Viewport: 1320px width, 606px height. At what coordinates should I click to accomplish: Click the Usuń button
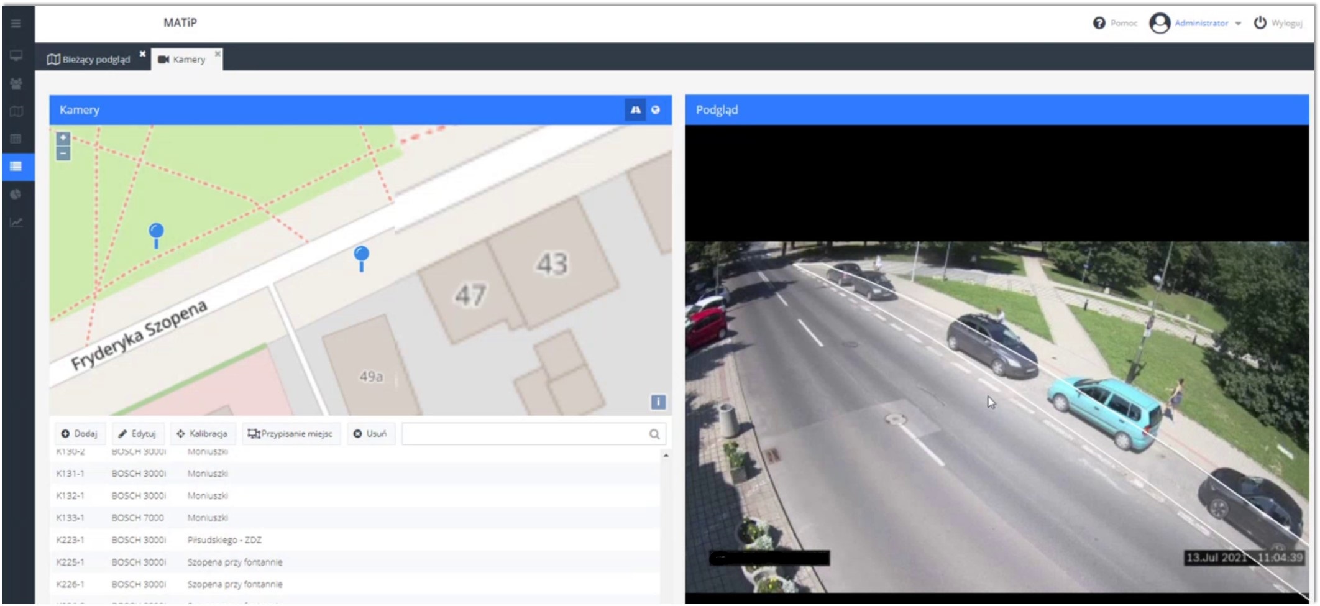point(370,434)
